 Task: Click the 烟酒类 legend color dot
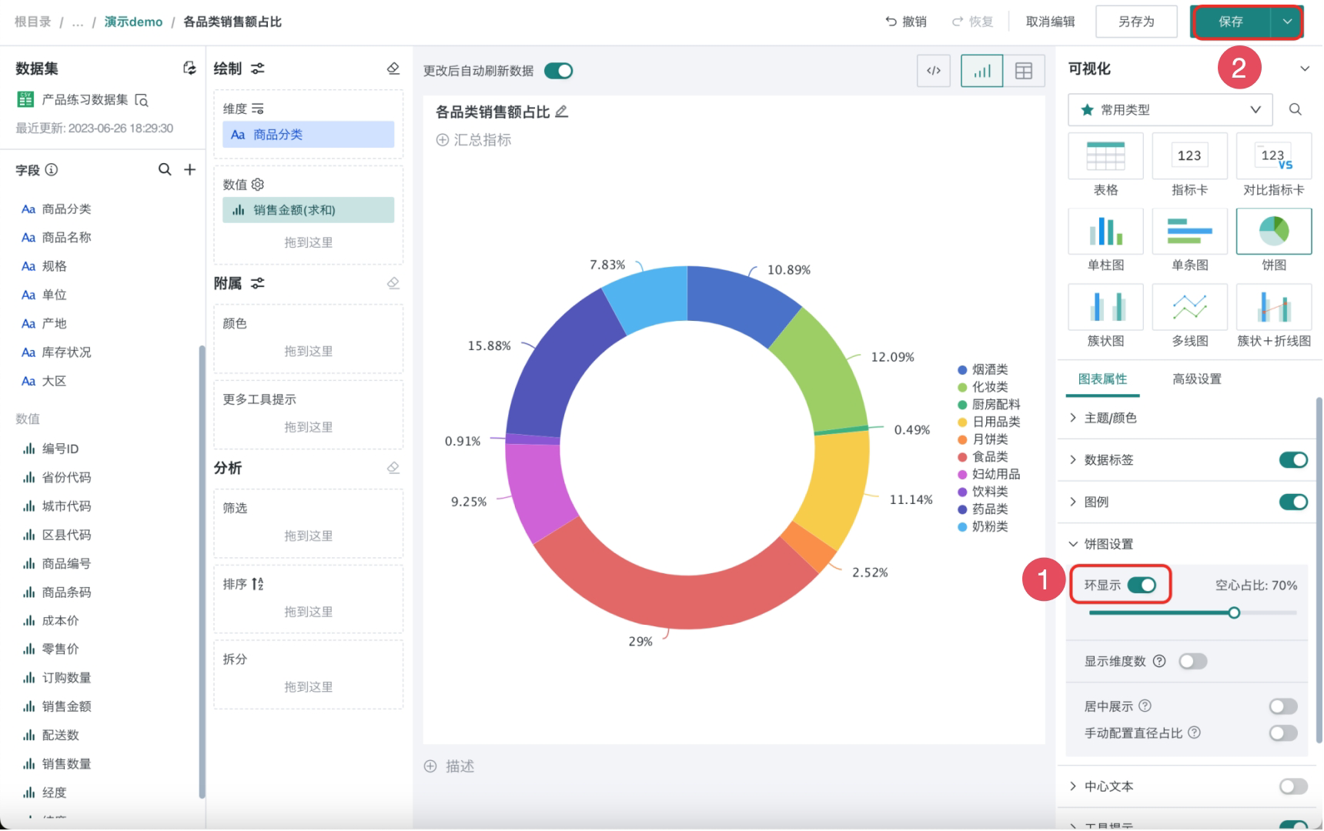coord(962,370)
